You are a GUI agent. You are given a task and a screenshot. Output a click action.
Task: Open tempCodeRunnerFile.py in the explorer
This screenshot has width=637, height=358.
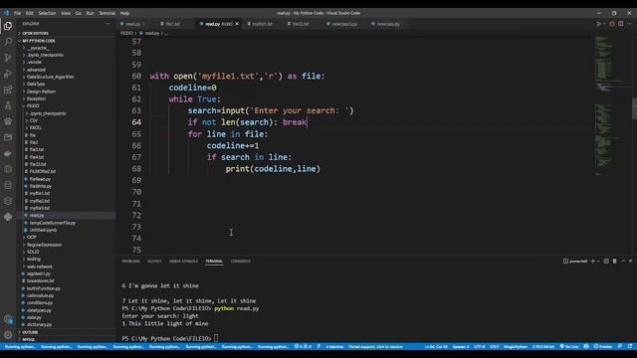point(66,223)
